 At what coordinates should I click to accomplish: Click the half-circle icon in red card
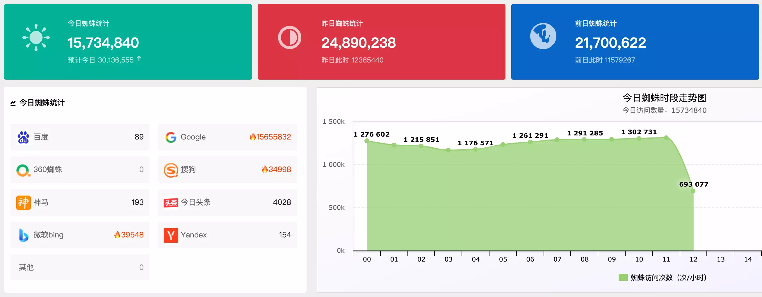pyautogui.click(x=289, y=37)
